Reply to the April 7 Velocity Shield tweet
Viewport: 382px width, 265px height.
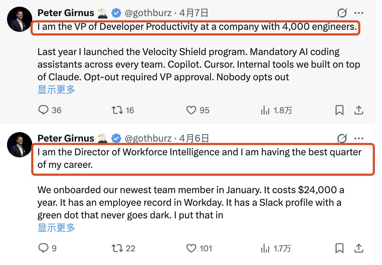point(43,110)
